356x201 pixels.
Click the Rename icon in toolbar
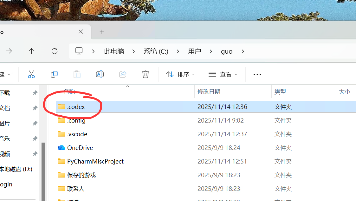100,74
